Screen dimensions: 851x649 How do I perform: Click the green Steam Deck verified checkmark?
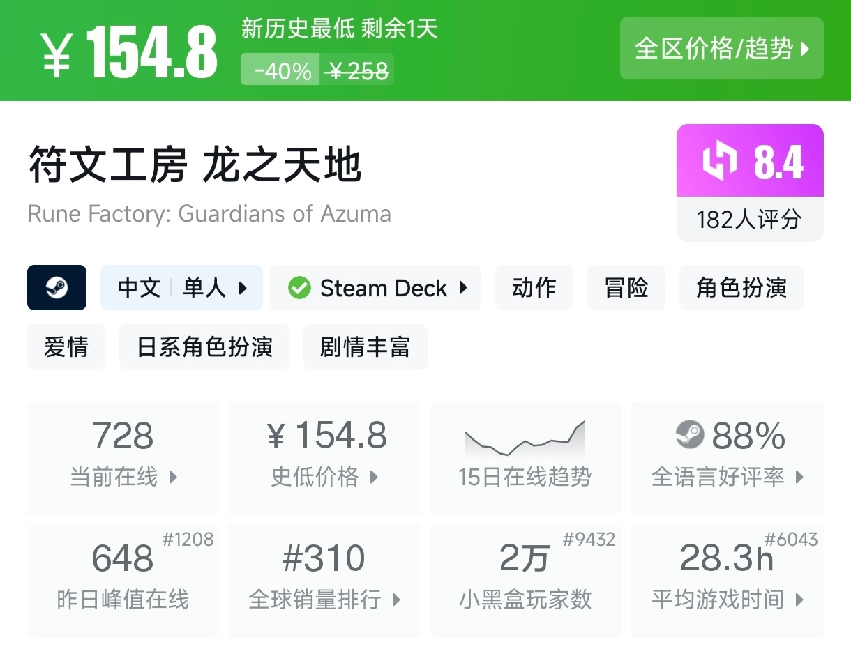click(299, 288)
